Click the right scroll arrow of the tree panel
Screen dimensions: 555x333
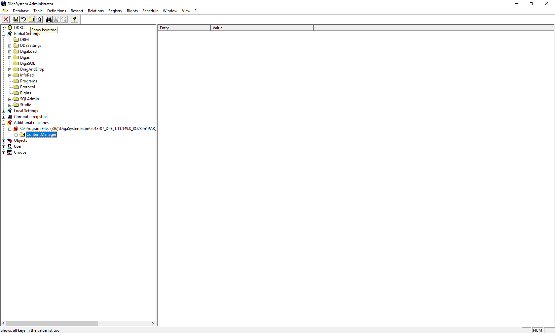click(153, 323)
